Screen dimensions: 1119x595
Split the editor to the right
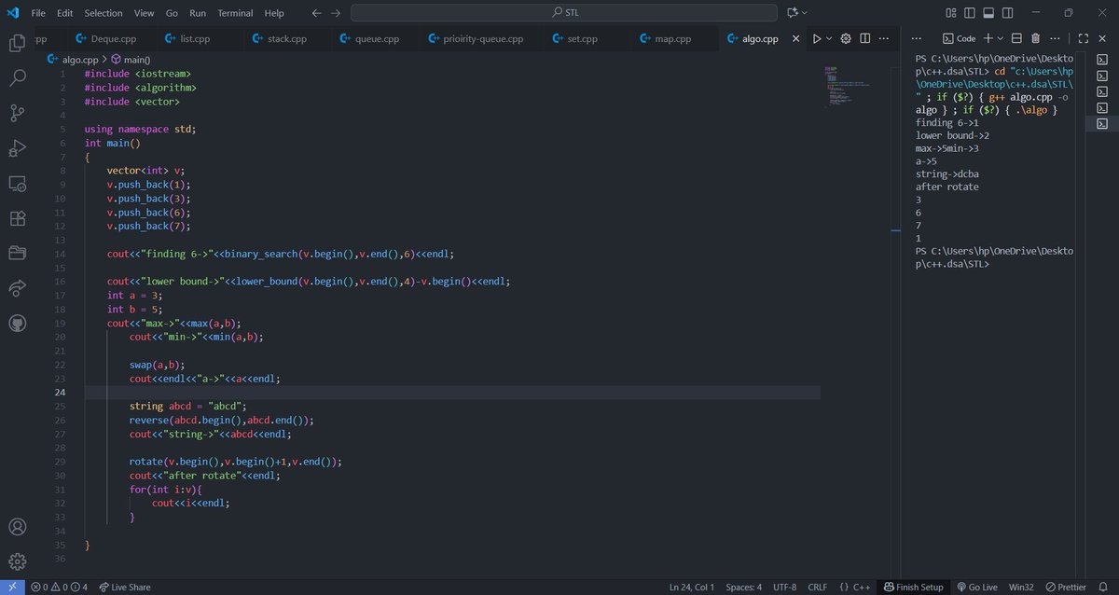click(865, 38)
